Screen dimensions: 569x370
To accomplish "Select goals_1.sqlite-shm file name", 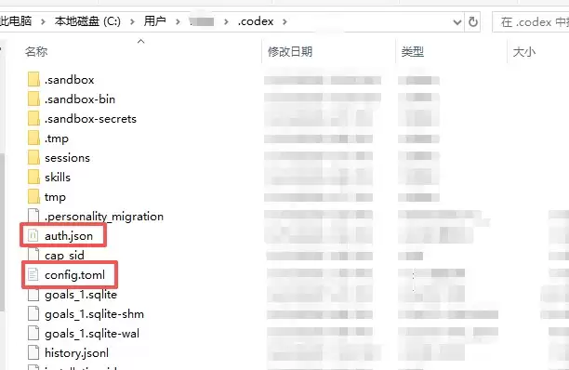I will tap(94, 314).
